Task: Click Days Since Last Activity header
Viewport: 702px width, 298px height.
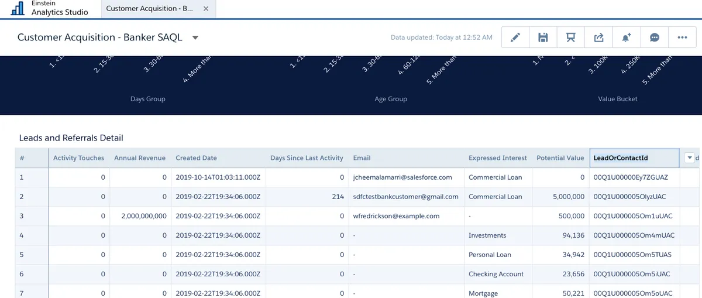Action: click(x=307, y=158)
